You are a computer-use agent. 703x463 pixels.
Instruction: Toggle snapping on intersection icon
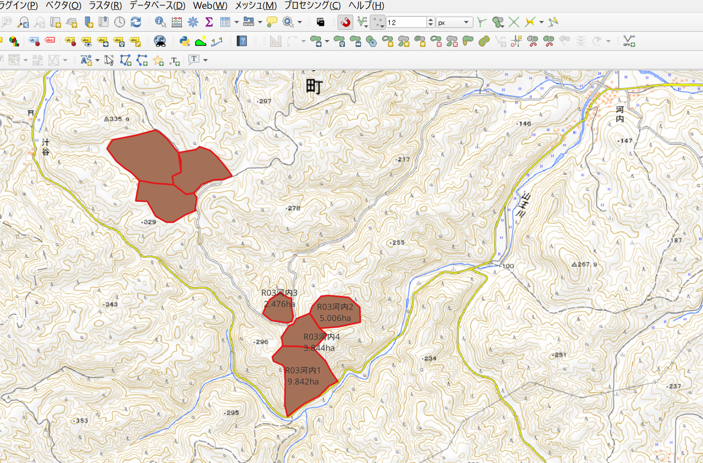pos(514,22)
